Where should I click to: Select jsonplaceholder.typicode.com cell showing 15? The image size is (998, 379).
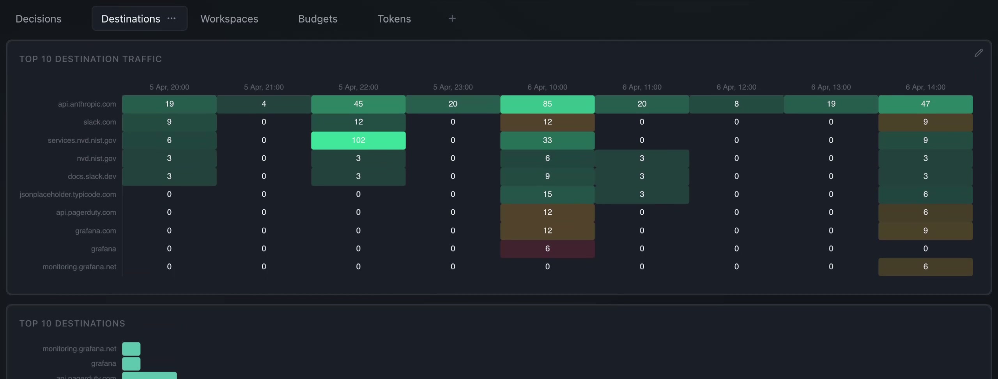(547, 194)
